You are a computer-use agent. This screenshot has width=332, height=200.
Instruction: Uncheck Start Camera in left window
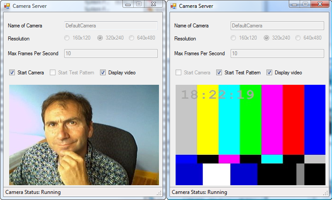[x=12, y=73]
